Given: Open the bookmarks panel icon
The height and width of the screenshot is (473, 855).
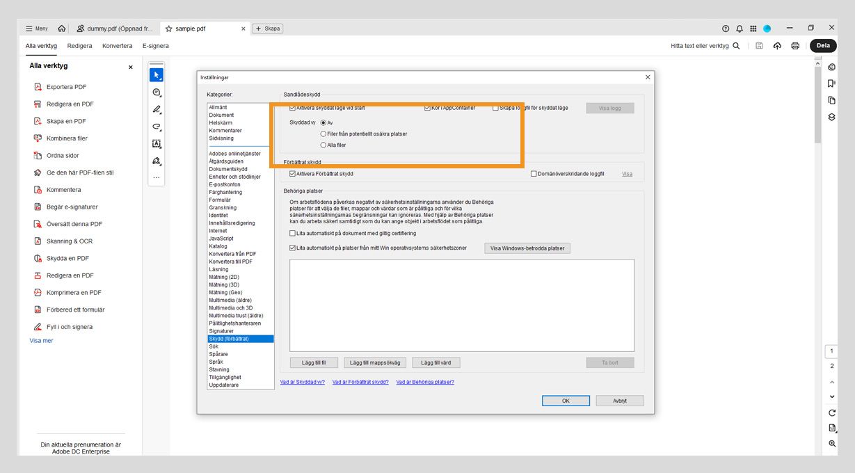Looking at the screenshot, I should pos(831,83).
